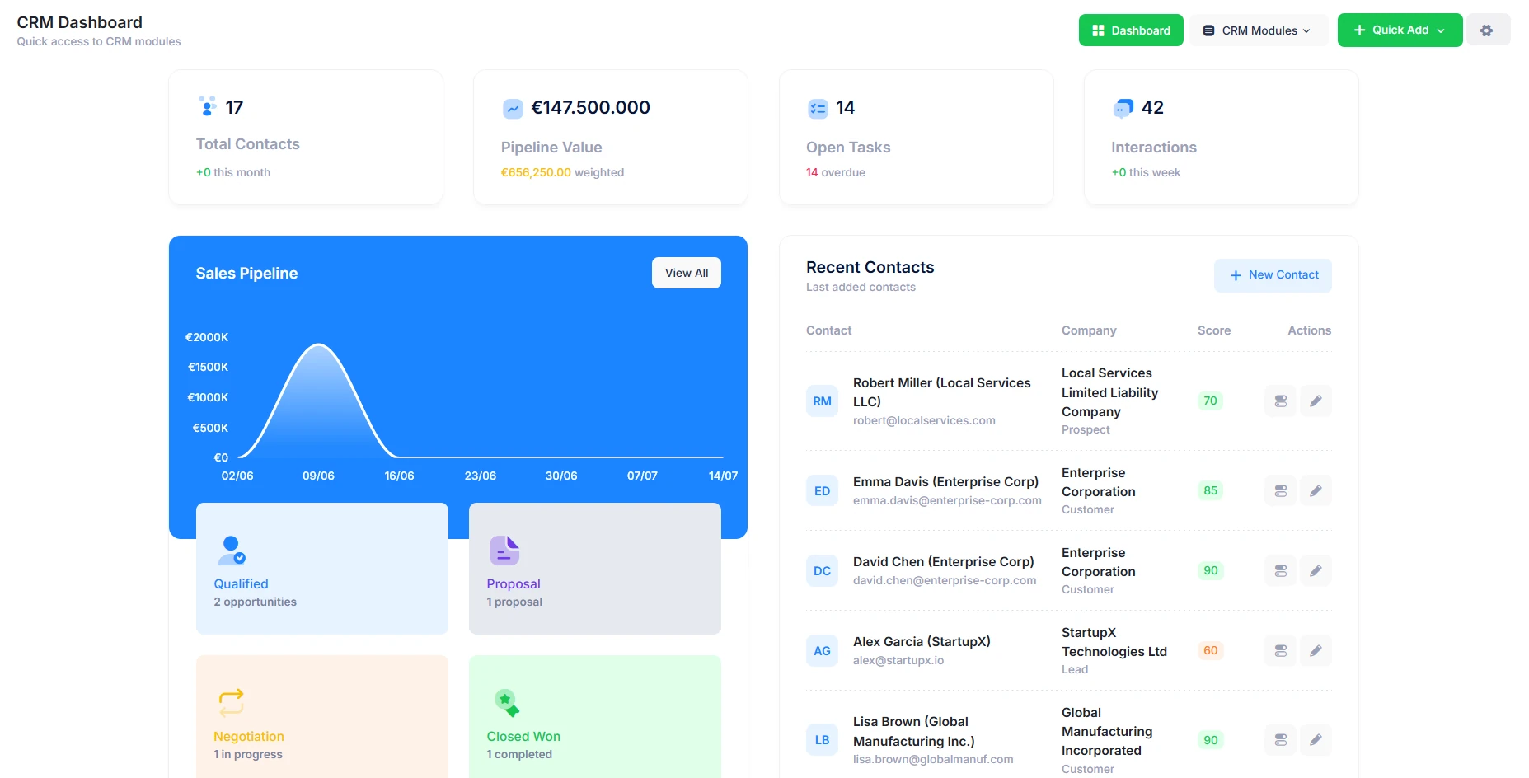
Task: Open the Proposal stage card
Action: click(595, 569)
